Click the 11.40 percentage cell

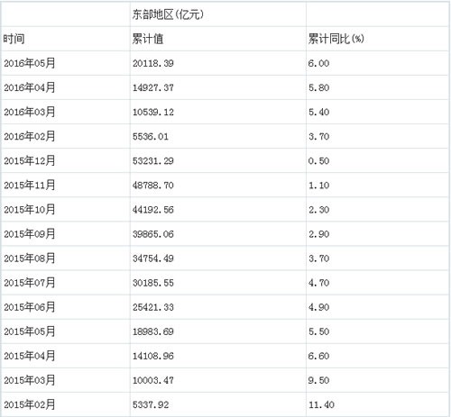(321, 404)
